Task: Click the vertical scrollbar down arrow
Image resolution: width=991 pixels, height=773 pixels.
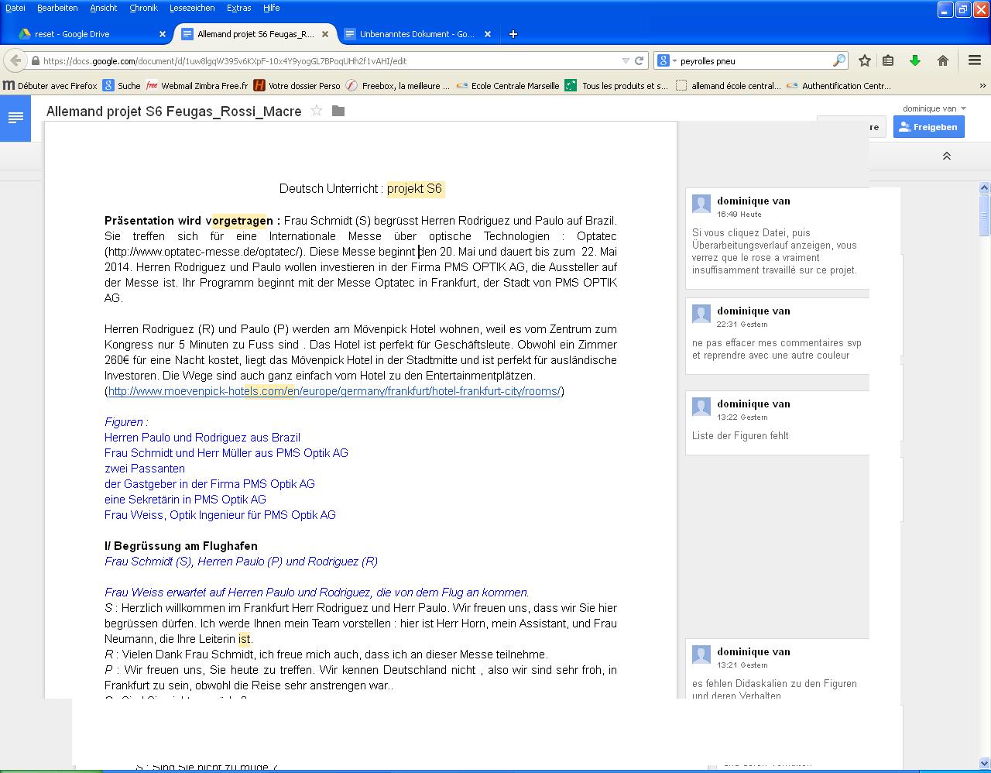Action: (984, 764)
